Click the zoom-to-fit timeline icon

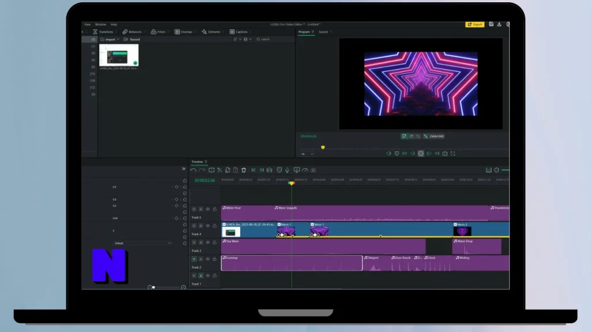[x=489, y=170]
